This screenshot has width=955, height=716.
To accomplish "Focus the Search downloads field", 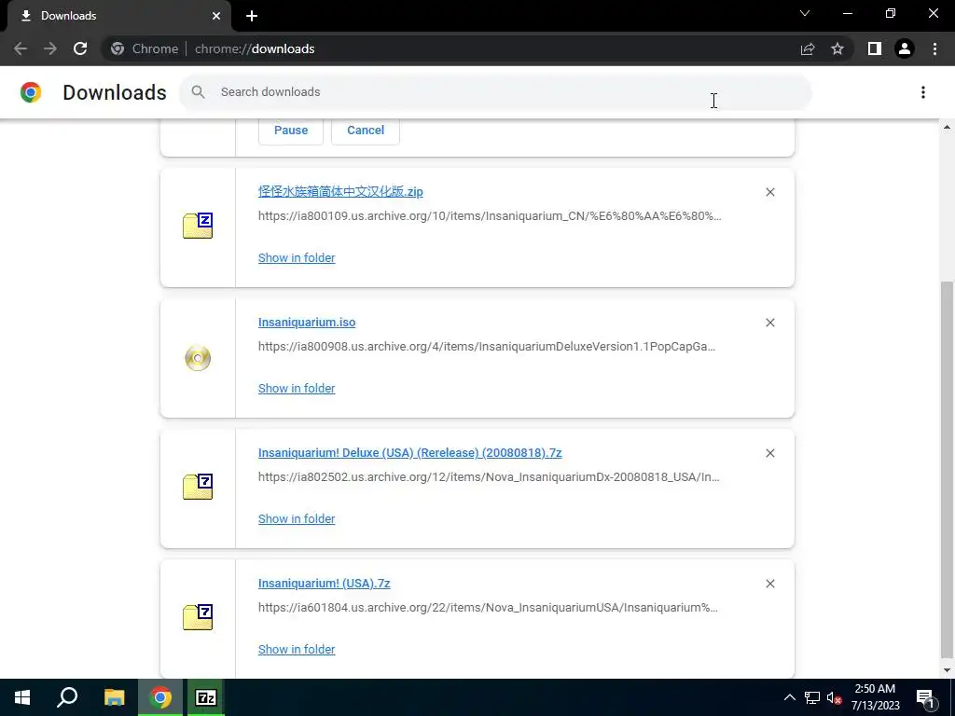I will 495,92.
